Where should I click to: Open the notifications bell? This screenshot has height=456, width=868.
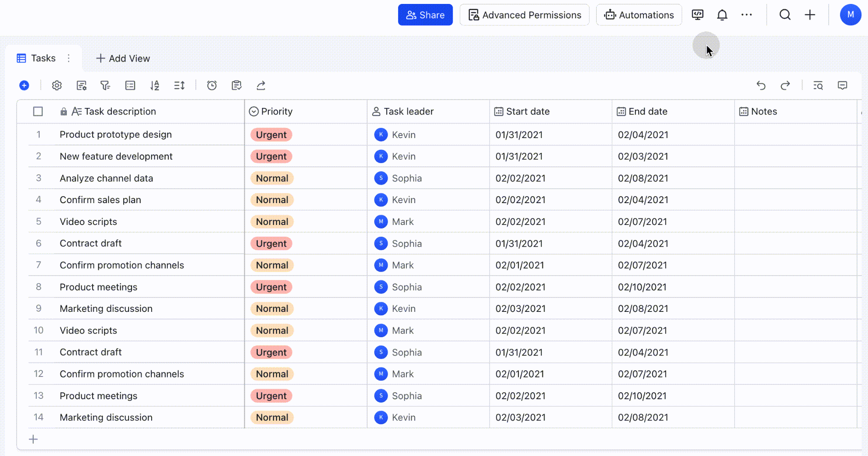tap(722, 15)
